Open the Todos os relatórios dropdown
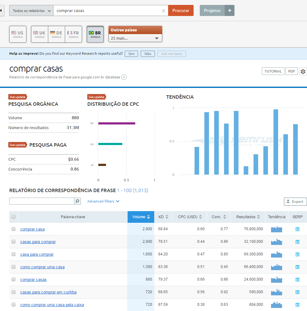The image size is (307, 311). point(31,10)
